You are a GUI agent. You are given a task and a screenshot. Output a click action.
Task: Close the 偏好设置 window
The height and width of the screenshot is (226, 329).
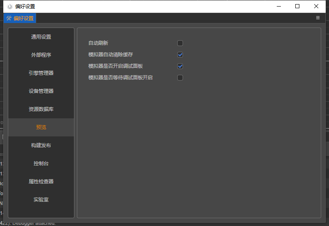(316, 6)
